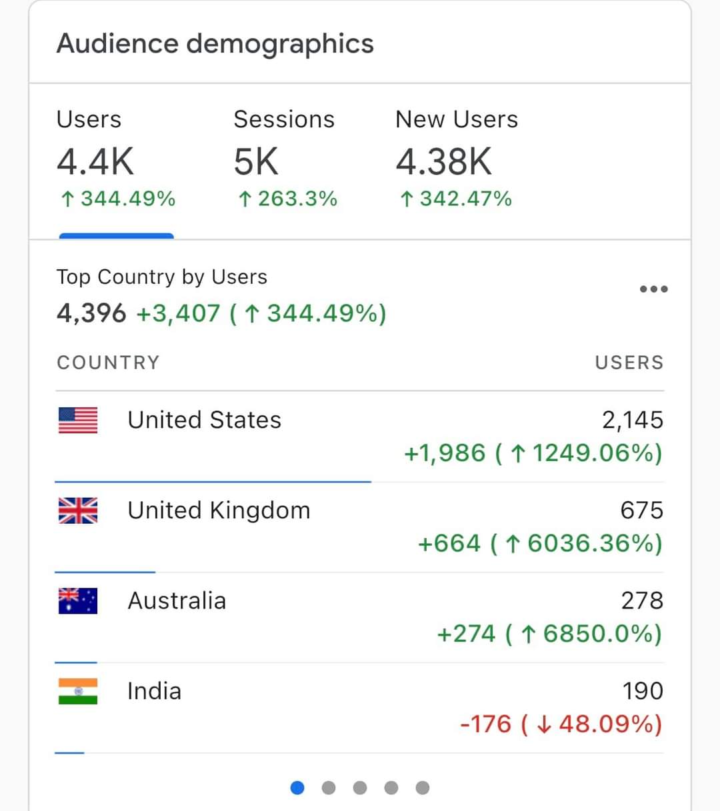720x811 pixels.
Task: Click the COUNTRY column header
Action: [x=108, y=363]
